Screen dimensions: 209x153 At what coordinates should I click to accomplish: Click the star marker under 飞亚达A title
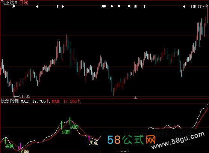click(14, 6)
